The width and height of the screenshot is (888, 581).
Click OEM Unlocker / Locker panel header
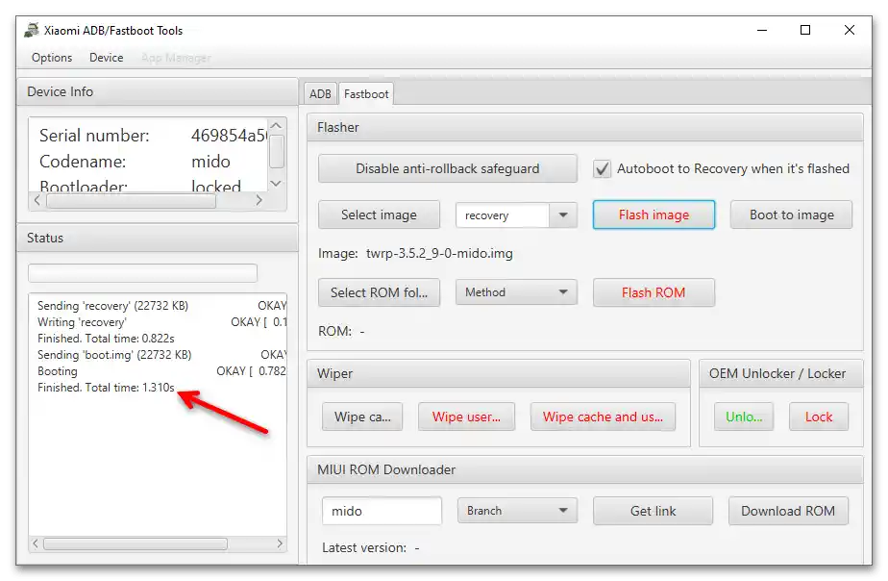tap(781, 373)
